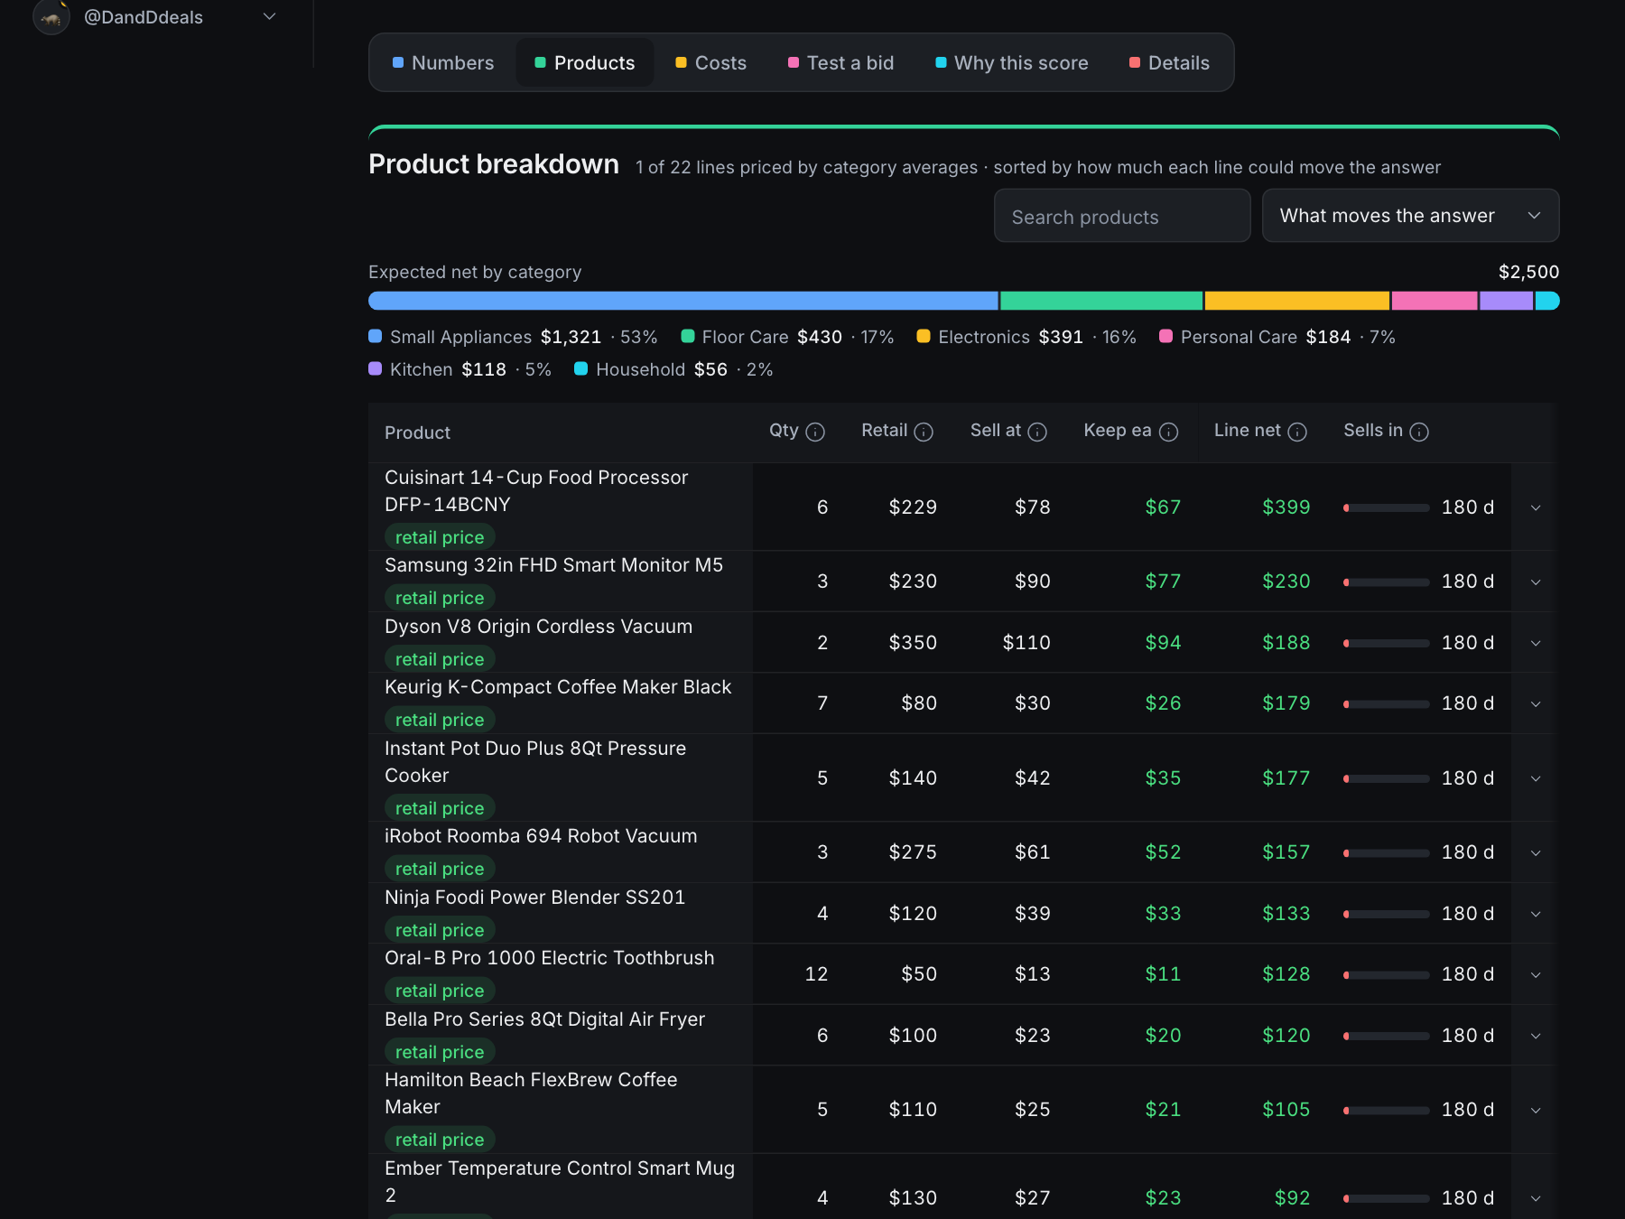Click the Cuisinart line net $399
This screenshot has width=1625, height=1219.
point(1286,507)
